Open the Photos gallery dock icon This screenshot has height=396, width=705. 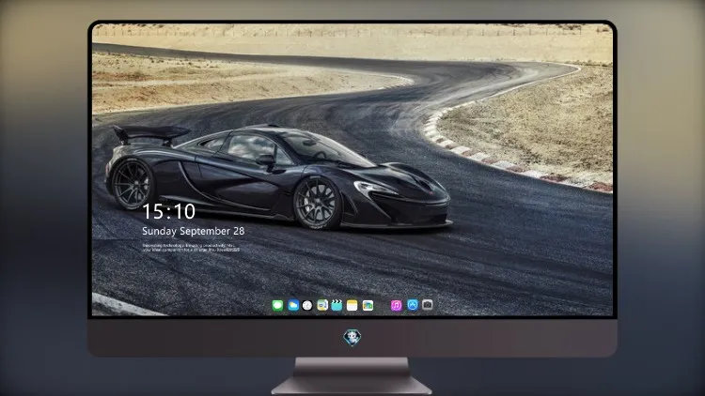point(368,305)
